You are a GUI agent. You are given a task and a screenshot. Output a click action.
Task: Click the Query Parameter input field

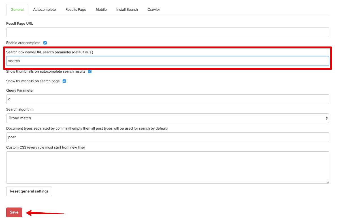point(168,99)
